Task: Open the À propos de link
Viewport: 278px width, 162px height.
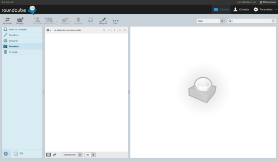Action: point(7,2)
